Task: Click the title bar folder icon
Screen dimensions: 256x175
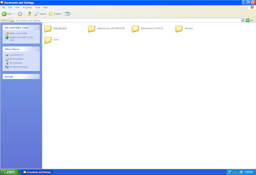Action: [2, 2]
